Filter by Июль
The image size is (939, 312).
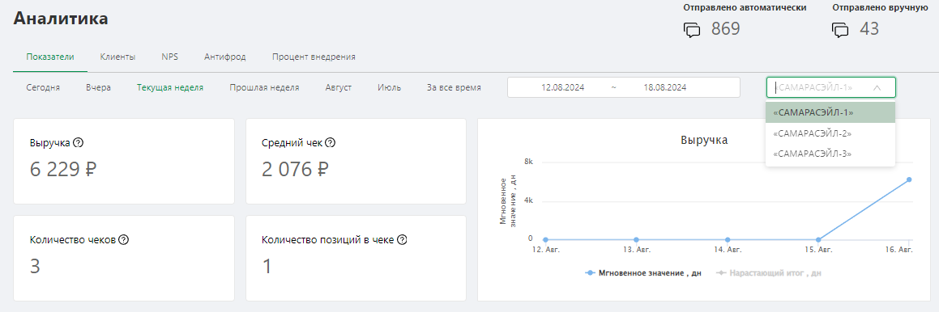pos(389,87)
